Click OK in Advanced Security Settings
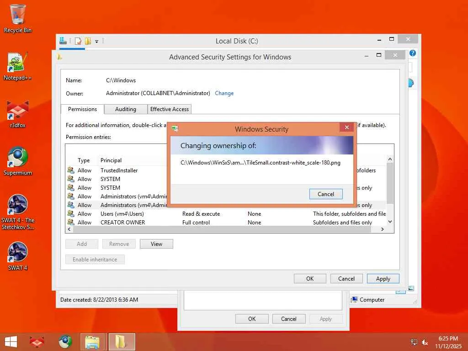 coord(310,278)
